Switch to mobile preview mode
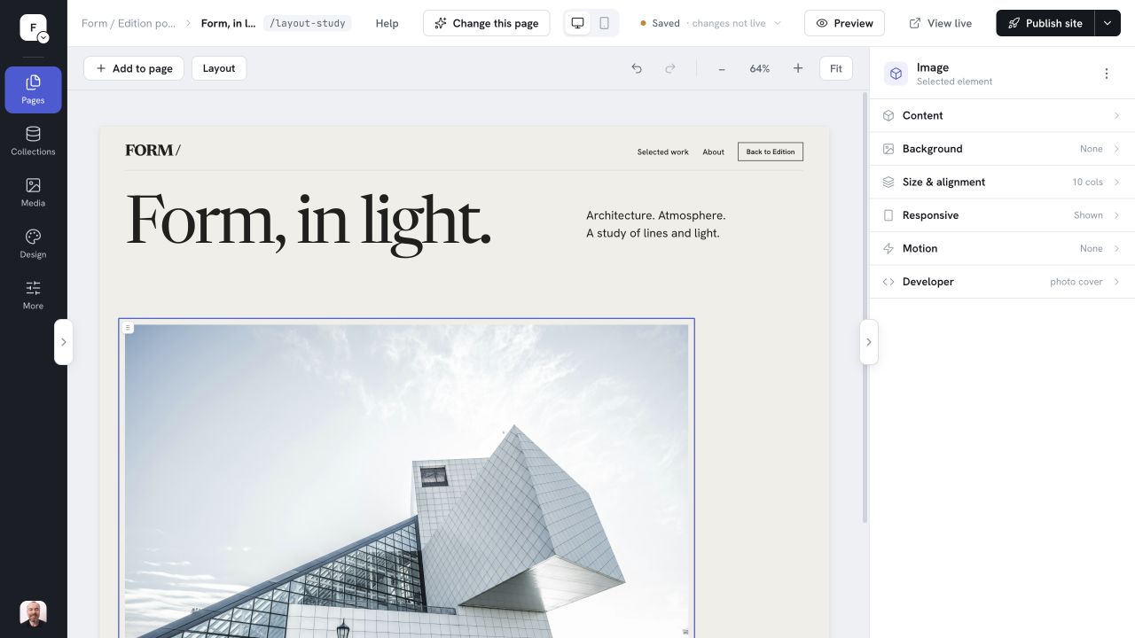 pos(604,23)
